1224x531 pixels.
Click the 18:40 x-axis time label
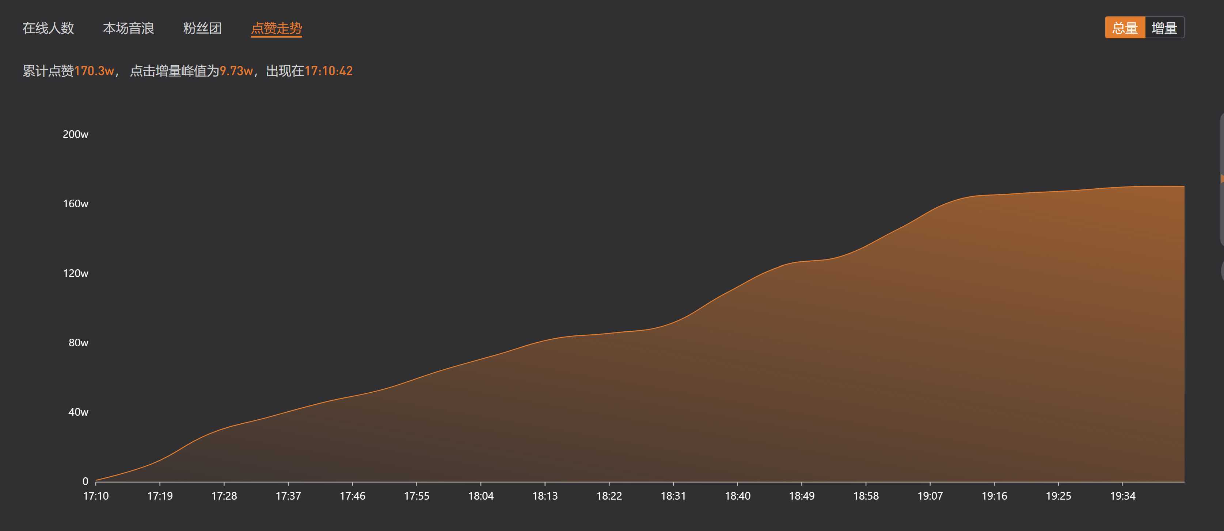tap(737, 496)
